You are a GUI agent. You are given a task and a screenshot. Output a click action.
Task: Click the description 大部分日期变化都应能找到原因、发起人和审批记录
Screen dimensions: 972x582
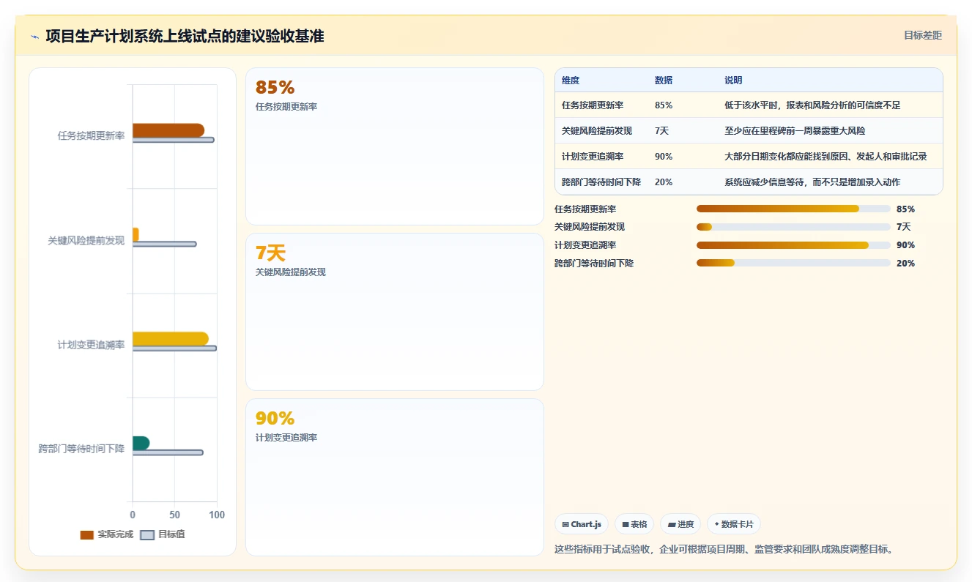(826, 157)
